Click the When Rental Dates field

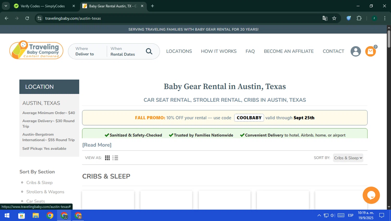tap(123, 51)
